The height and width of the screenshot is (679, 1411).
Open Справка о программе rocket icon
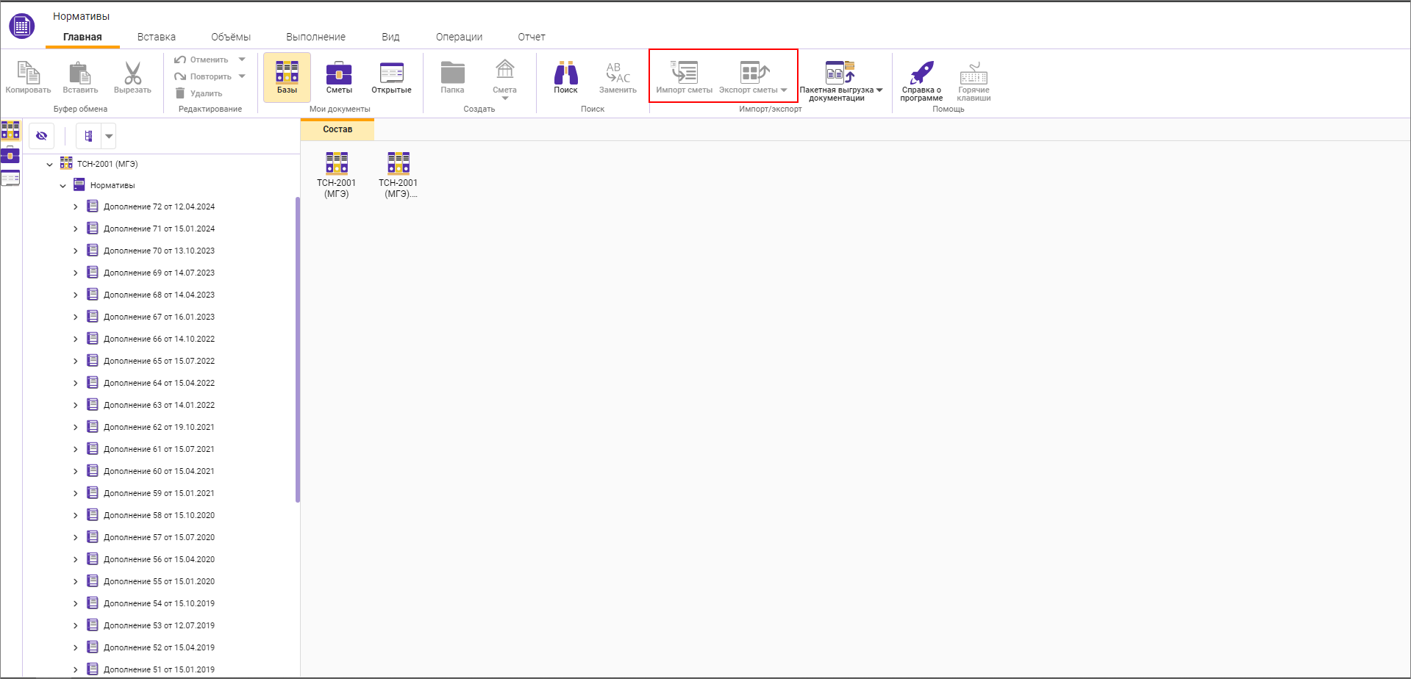(x=921, y=73)
